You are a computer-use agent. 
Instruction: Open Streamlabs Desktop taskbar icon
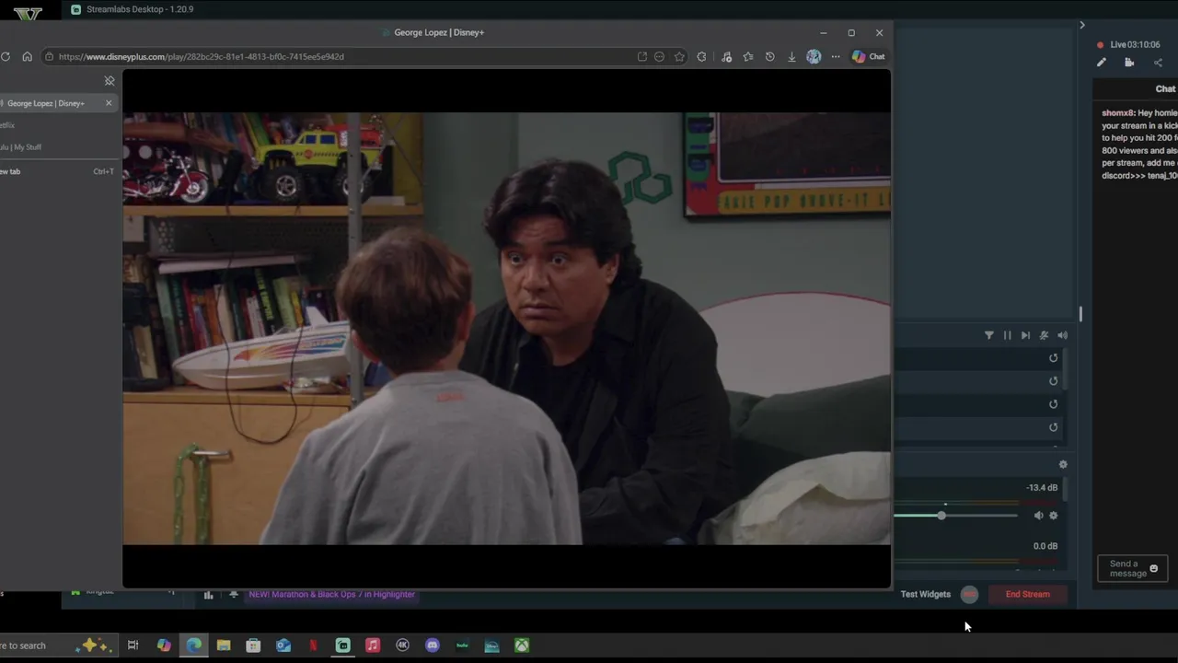pyautogui.click(x=342, y=646)
